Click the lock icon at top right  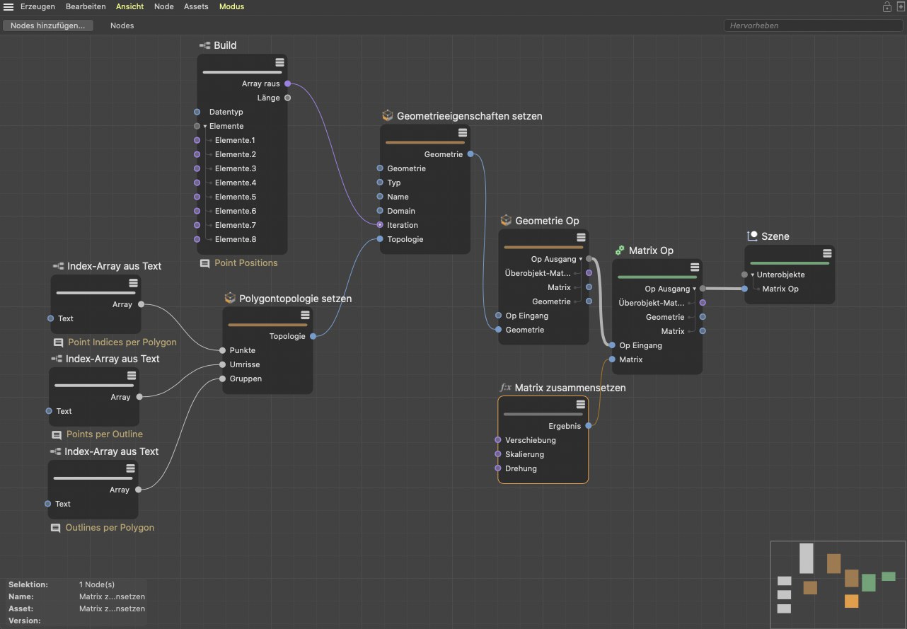tap(886, 6)
